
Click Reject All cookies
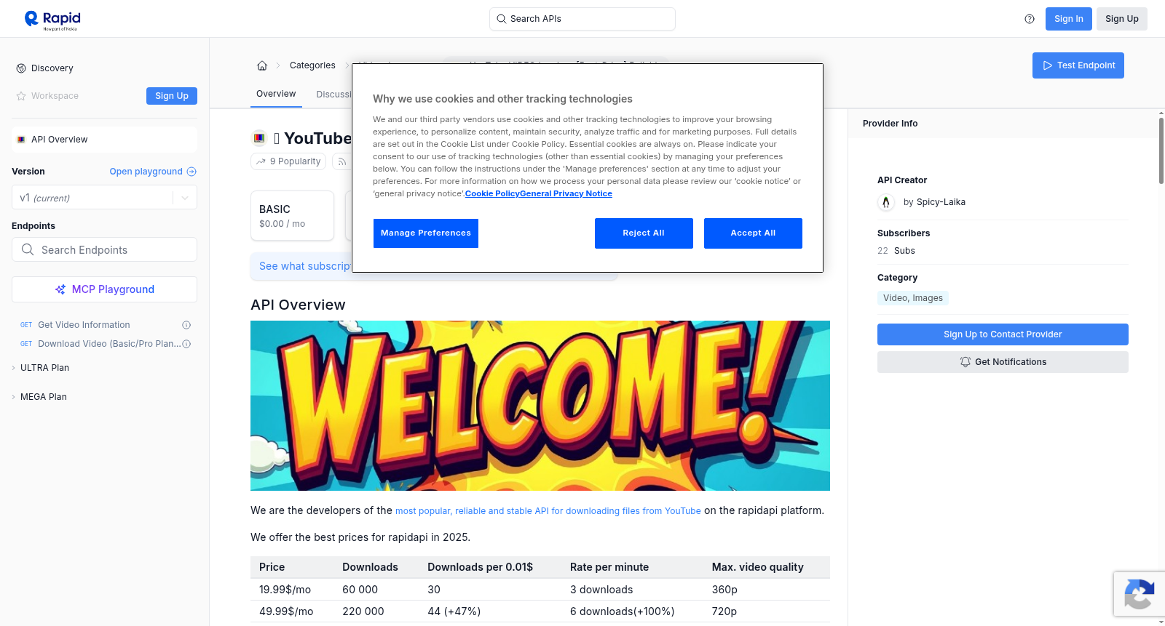click(x=644, y=233)
